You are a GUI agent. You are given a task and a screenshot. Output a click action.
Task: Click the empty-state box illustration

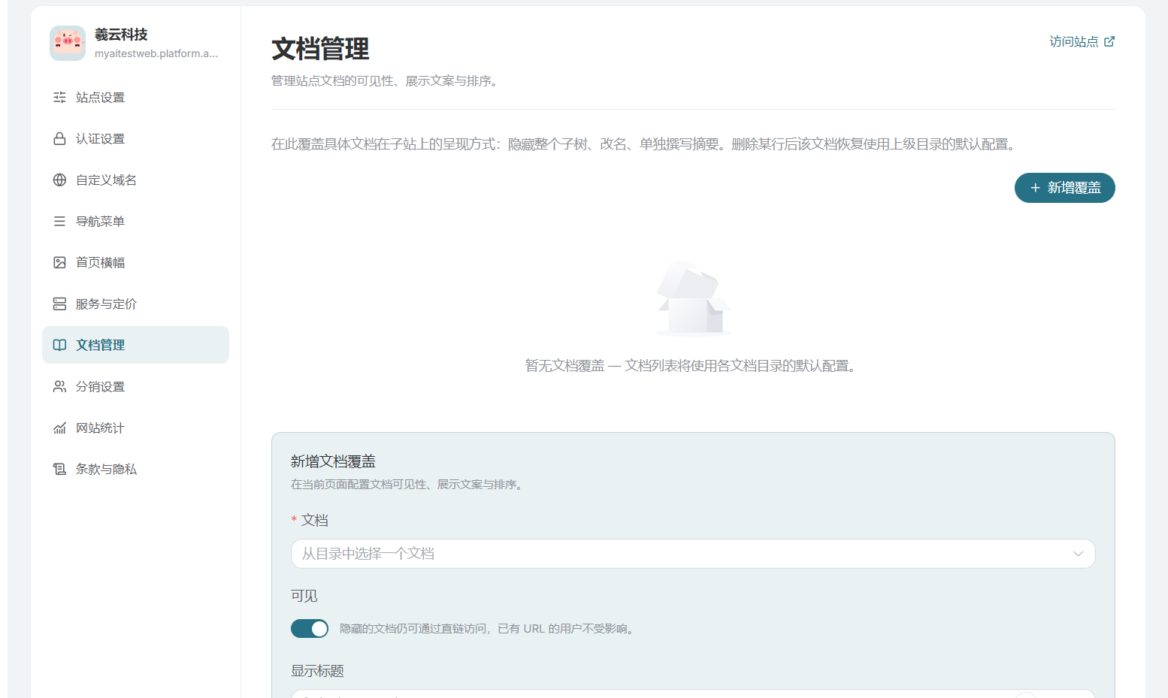click(x=693, y=298)
